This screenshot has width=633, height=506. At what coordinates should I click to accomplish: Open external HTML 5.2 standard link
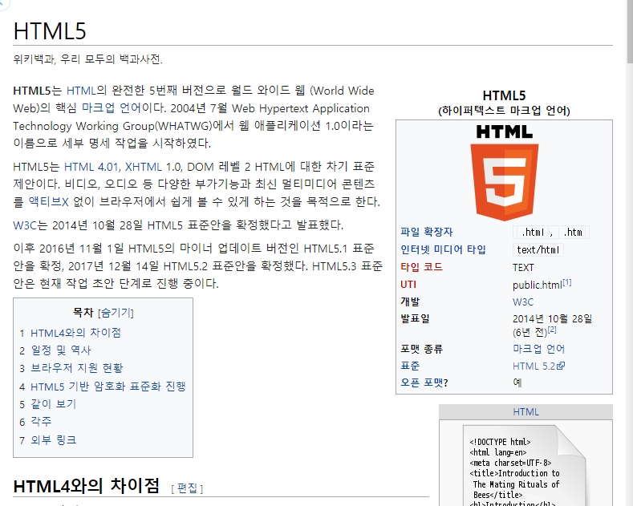(x=534, y=366)
